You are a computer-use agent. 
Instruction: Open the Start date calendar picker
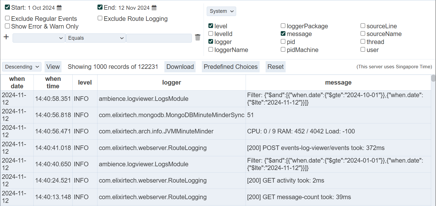point(59,8)
